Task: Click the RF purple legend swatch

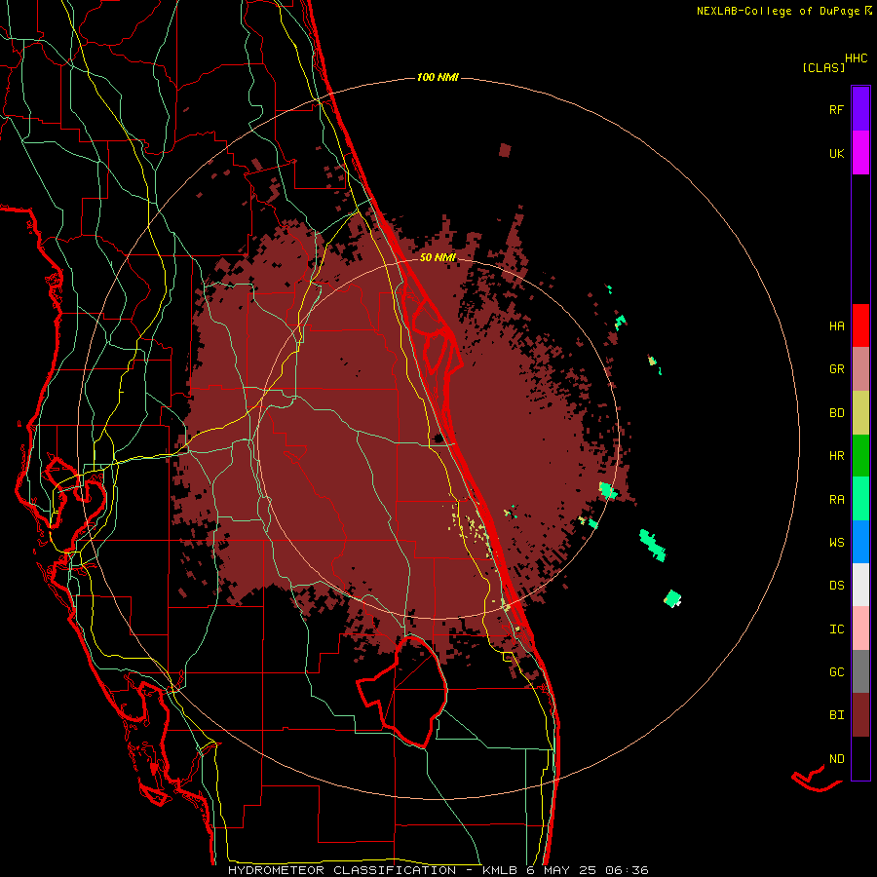Action: (x=860, y=109)
